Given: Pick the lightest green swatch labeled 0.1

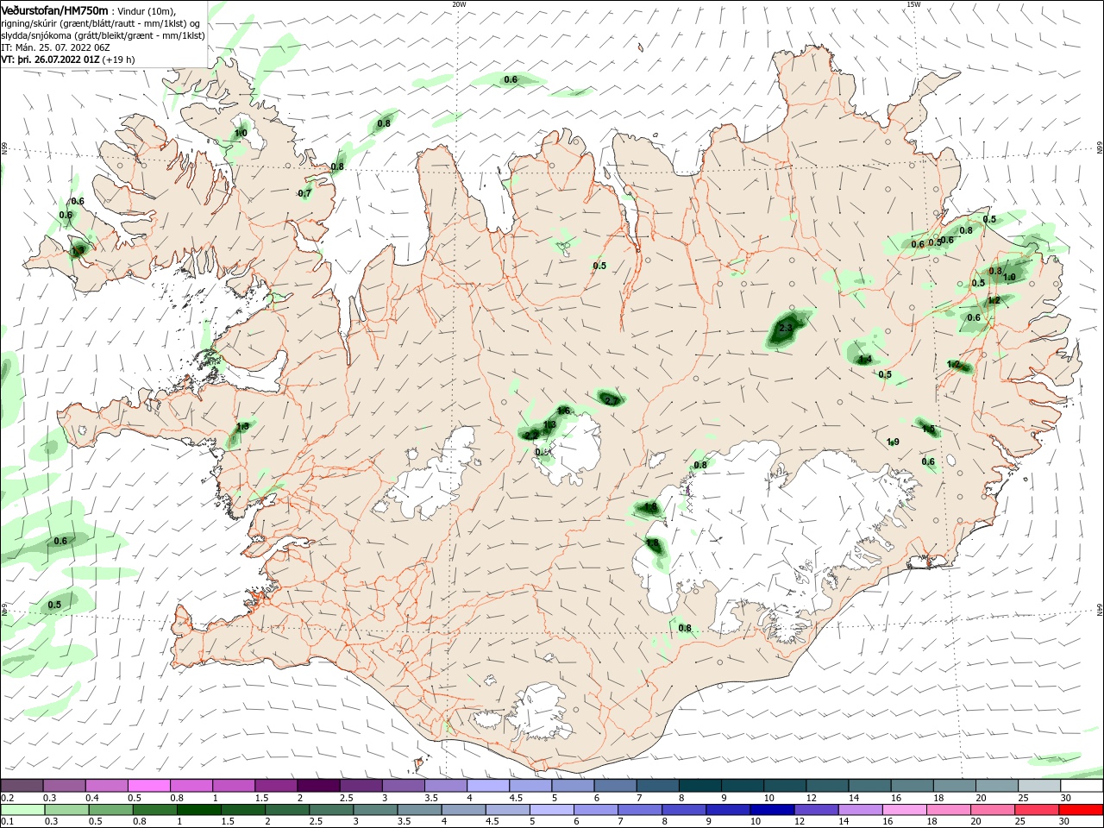Looking at the screenshot, I should pyautogui.click(x=22, y=810).
